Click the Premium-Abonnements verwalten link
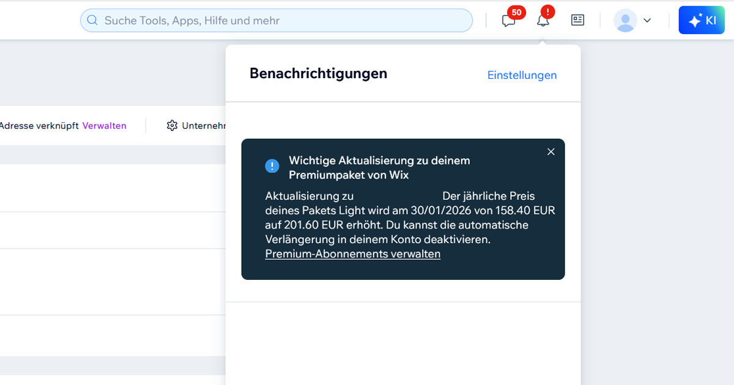734x385 pixels. (x=352, y=254)
